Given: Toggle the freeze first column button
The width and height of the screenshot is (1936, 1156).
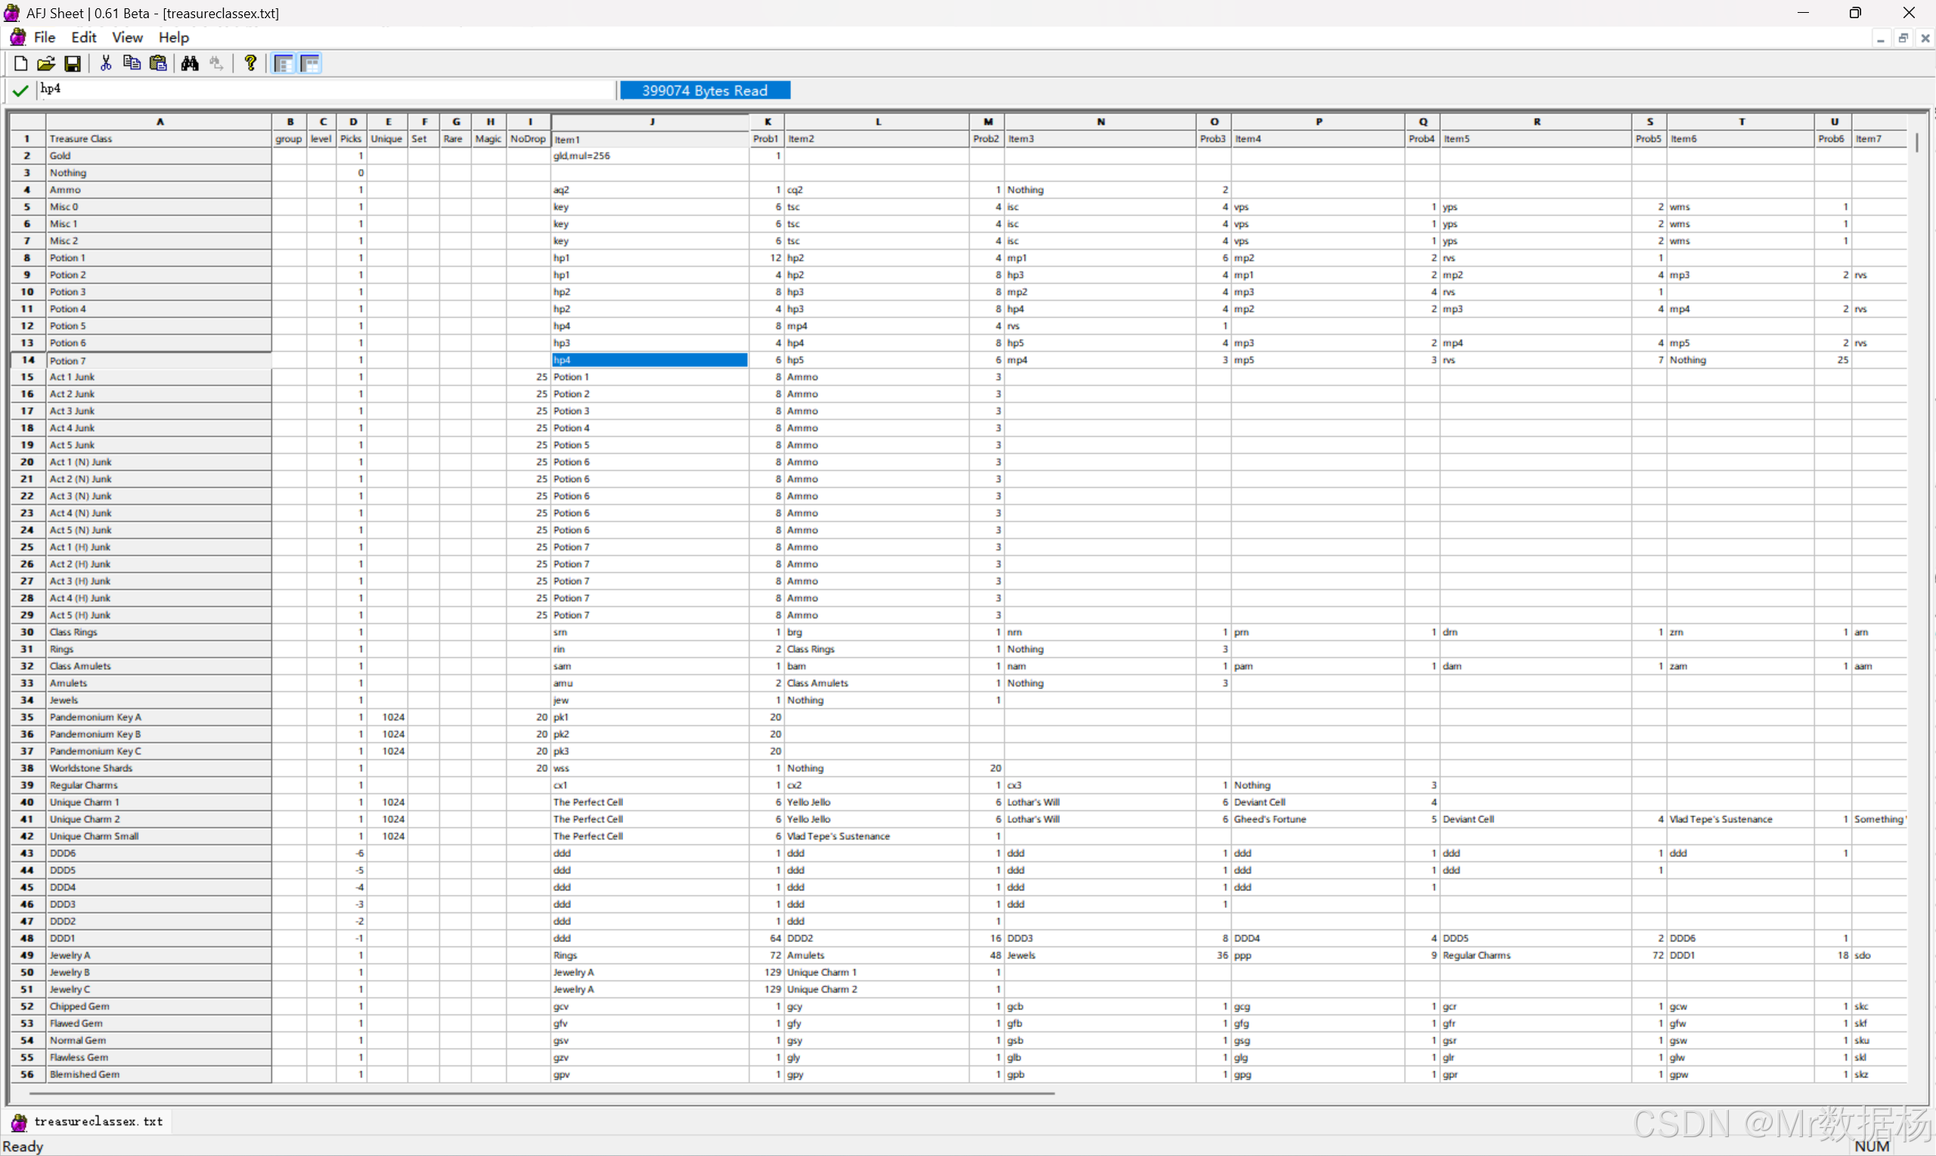Looking at the screenshot, I should click(x=284, y=64).
